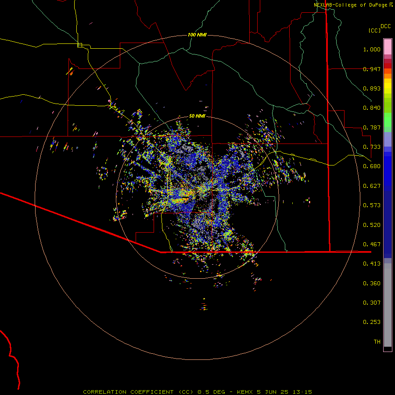Click the 5 JUN 25 13:15 timestamp
This screenshot has width=395, height=395.
click(x=284, y=392)
